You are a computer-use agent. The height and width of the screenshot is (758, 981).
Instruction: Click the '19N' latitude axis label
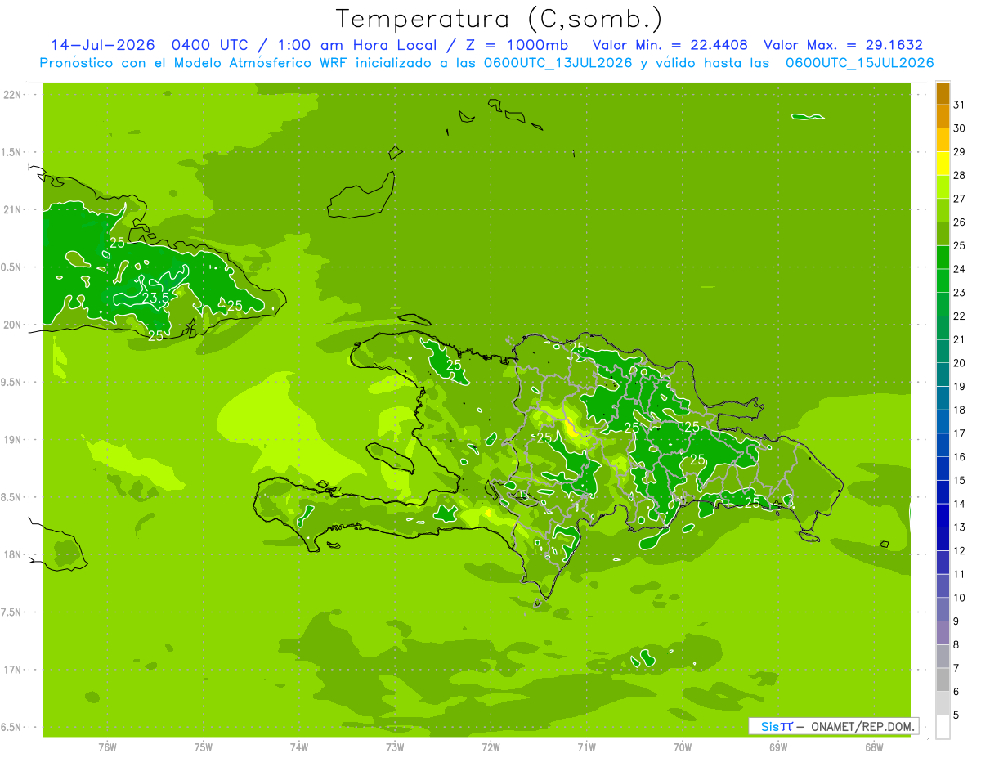11,440
